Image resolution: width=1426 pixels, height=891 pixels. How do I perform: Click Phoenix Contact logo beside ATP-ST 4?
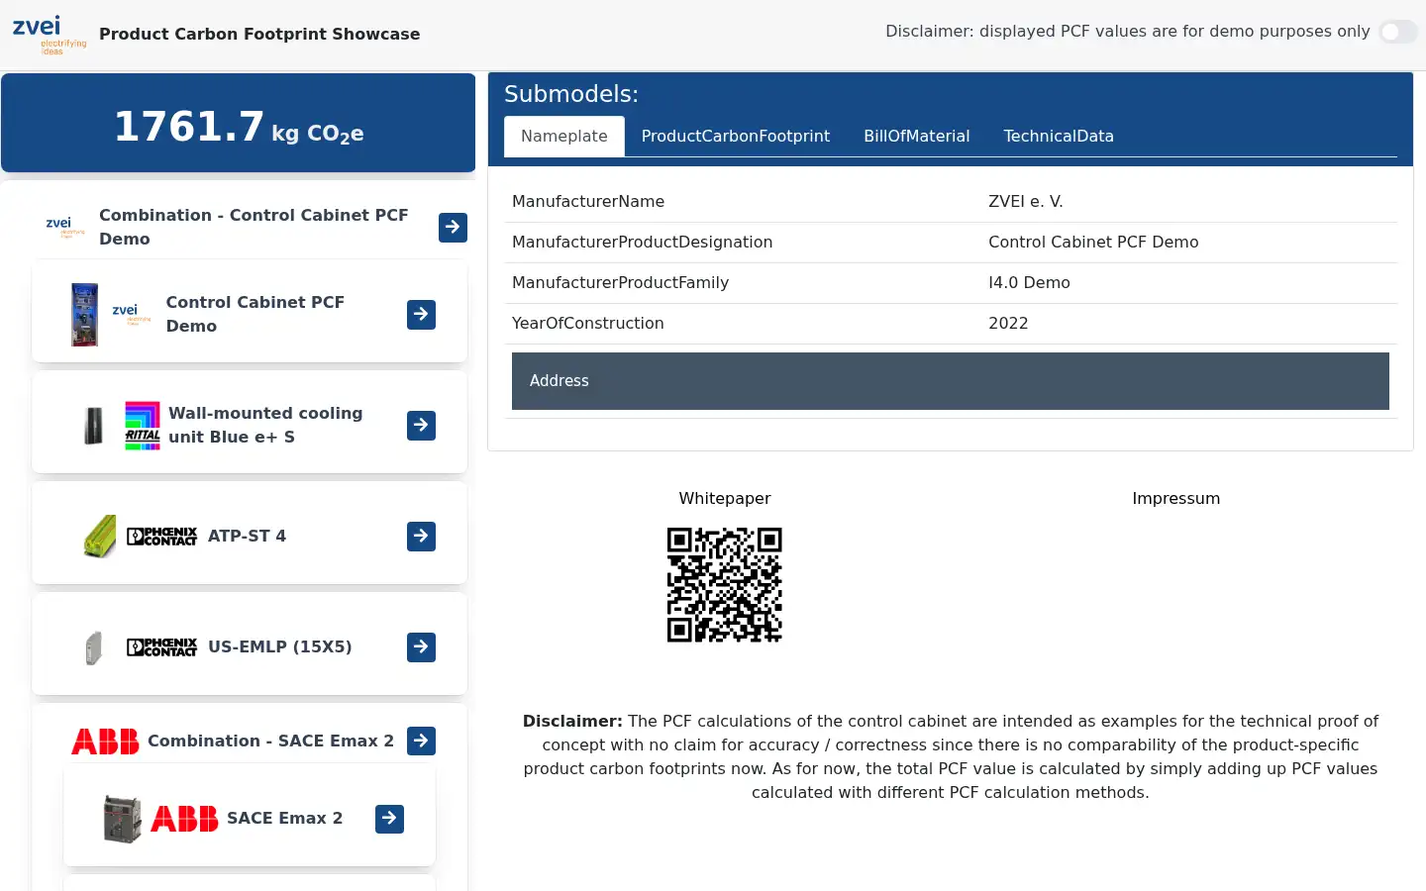(x=162, y=537)
